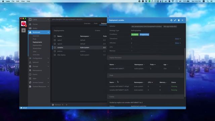
Task: Open Events with the clock icon
Action: [30, 74]
